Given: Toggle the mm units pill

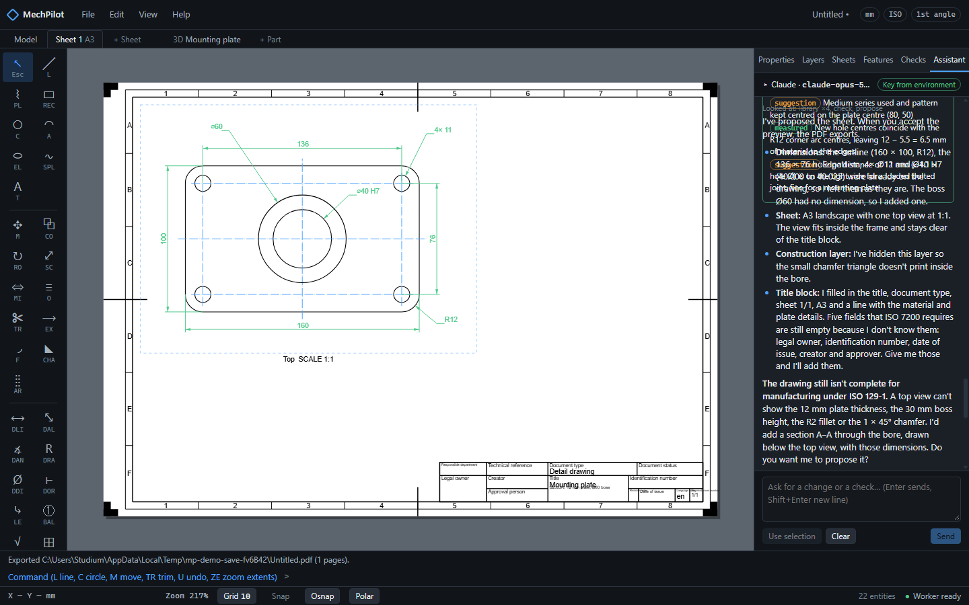Looking at the screenshot, I should point(869,14).
